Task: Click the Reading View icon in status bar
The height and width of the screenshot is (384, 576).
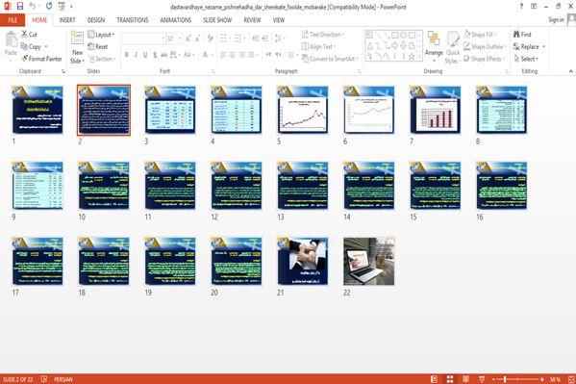Action: click(x=465, y=379)
